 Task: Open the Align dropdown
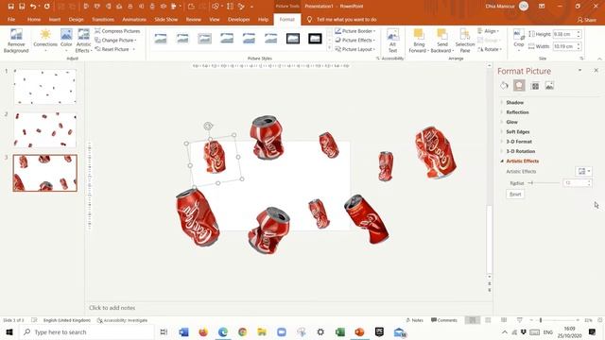489,31
